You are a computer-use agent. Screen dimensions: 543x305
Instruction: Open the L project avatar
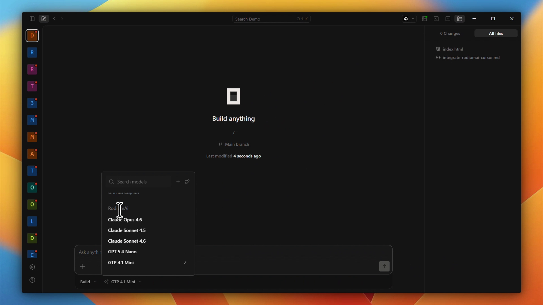32,221
